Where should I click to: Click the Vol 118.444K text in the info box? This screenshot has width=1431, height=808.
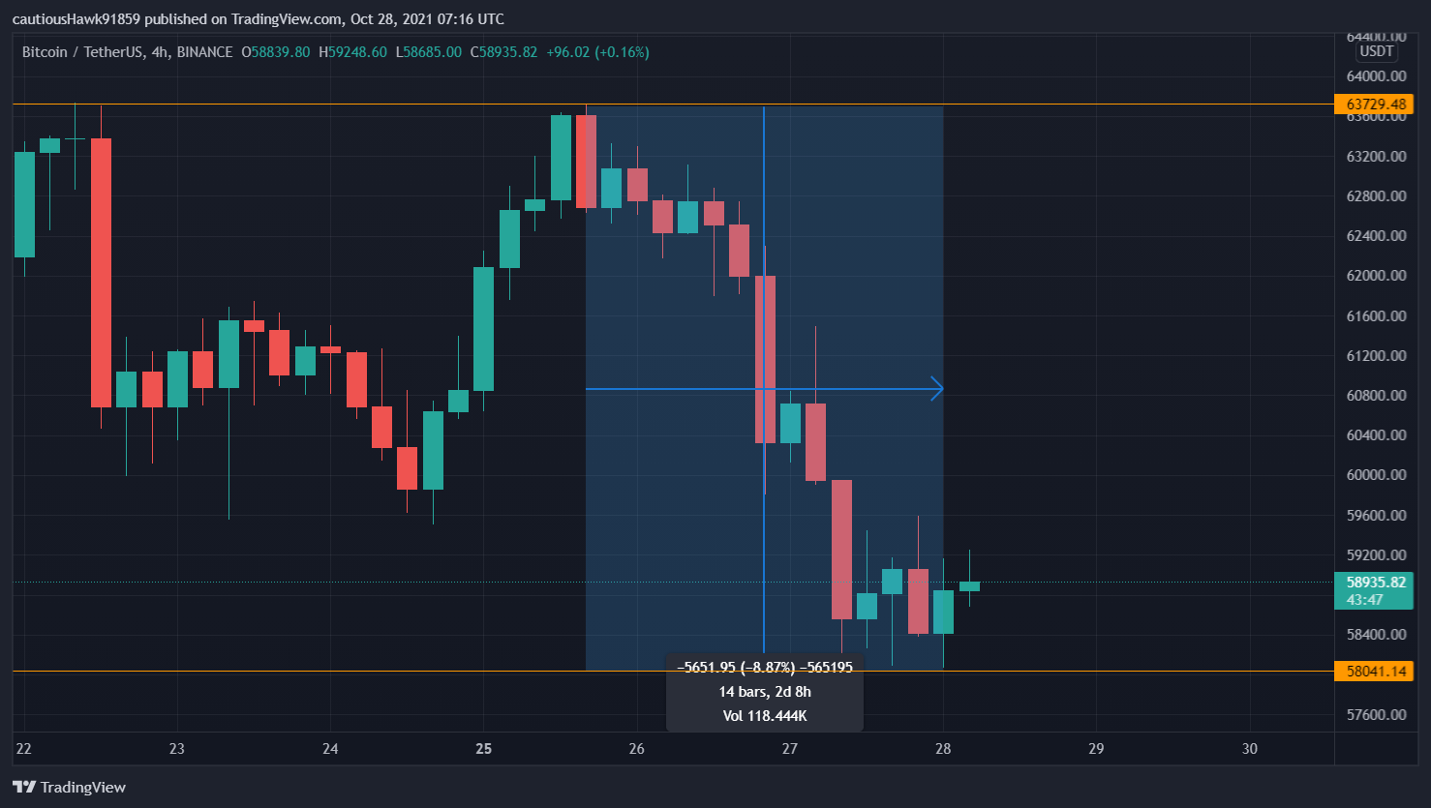764,716
